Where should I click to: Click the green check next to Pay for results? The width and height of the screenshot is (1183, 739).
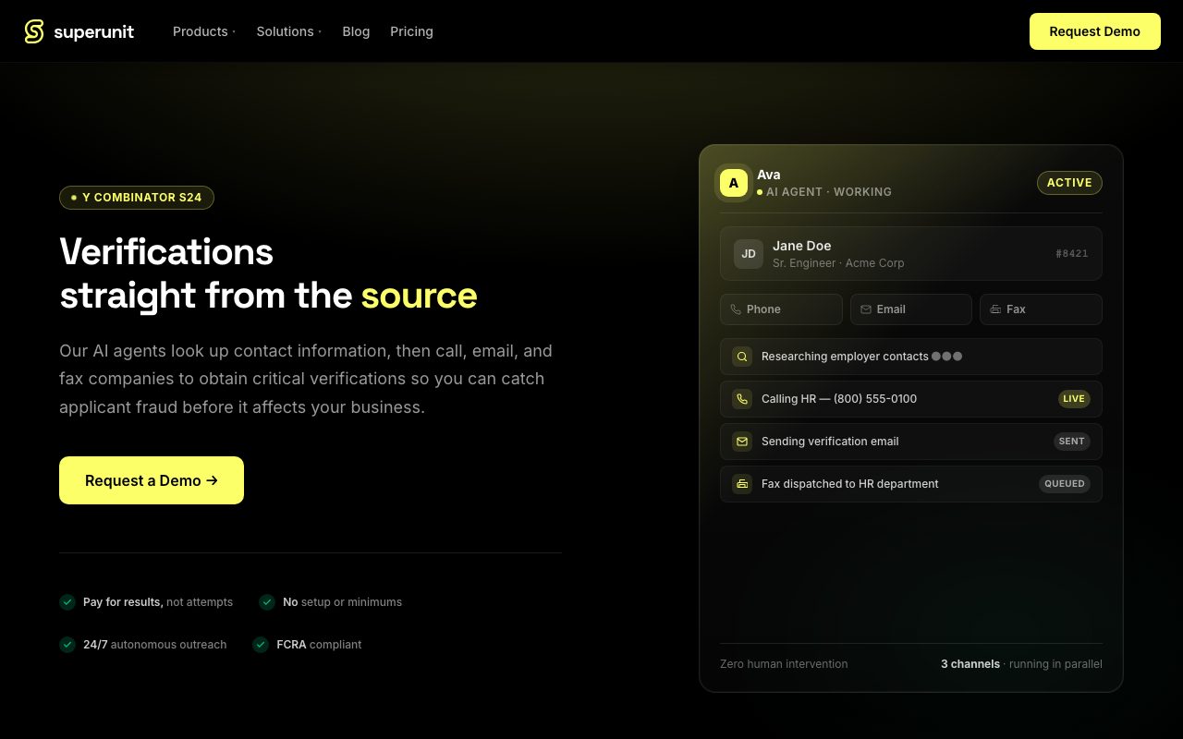pos(67,602)
